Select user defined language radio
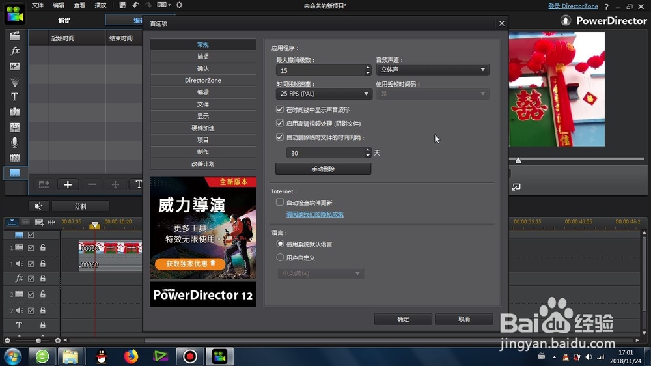 pyautogui.click(x=280, y=258)
